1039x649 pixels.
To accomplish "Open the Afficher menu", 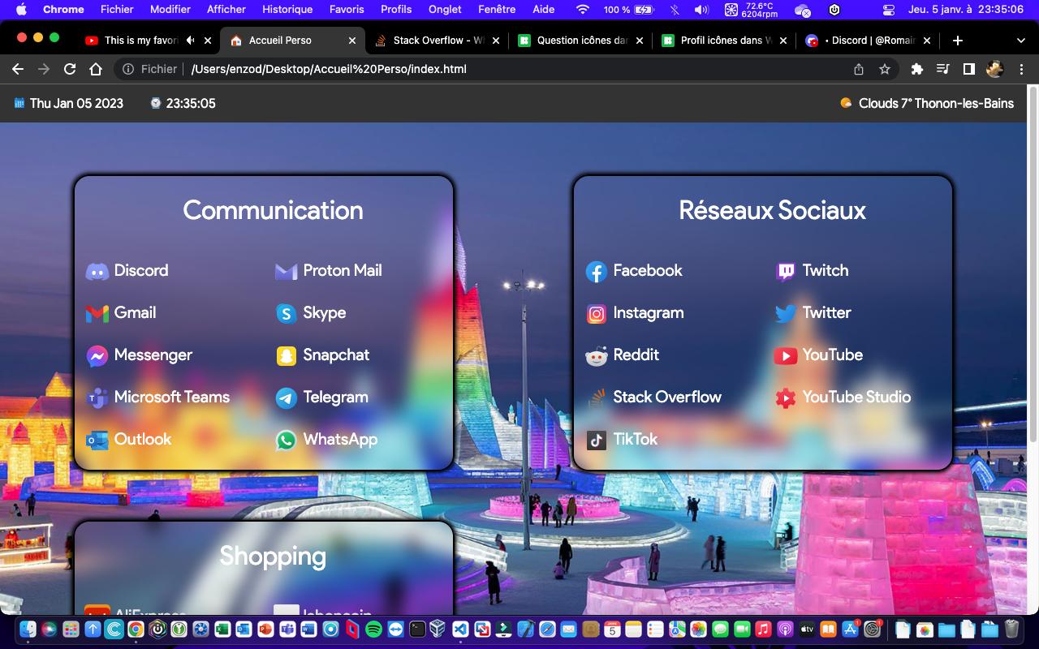I will 226,10.
